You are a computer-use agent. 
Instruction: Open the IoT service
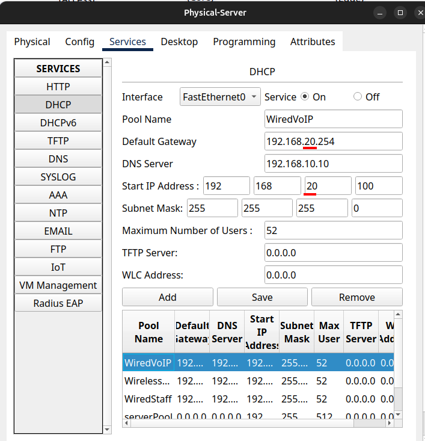tap(58, 267)
